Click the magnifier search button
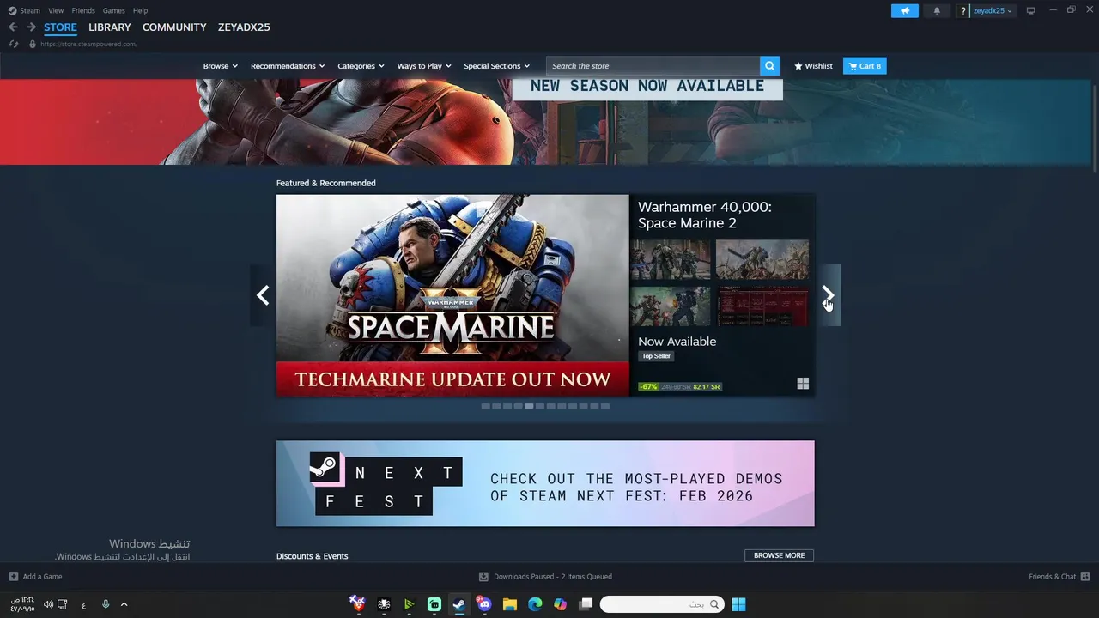 click(770, 66)
